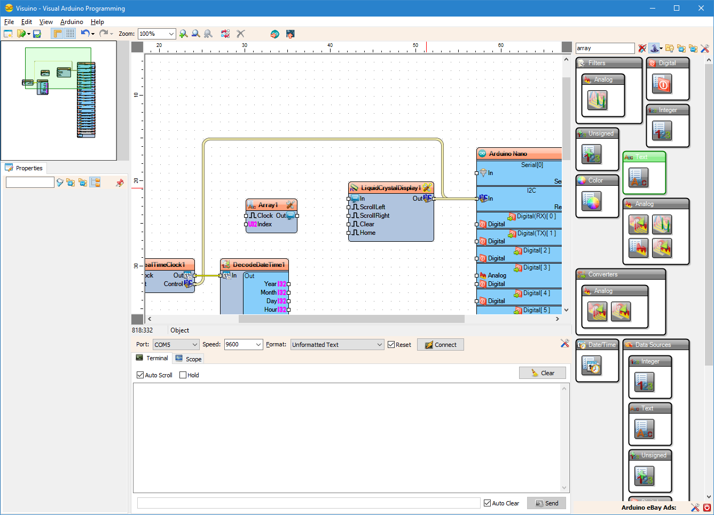The height and width of the screenshot is (515, 714).
Task: Select the Digital array component in palette
Action: (662, 84)
